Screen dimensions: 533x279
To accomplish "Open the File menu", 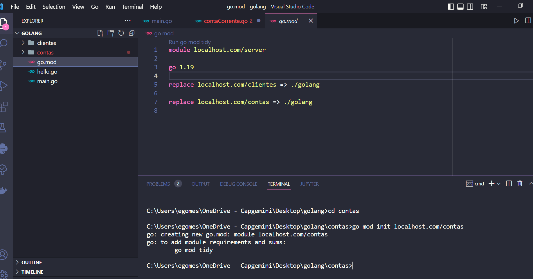I will (15, 7).
